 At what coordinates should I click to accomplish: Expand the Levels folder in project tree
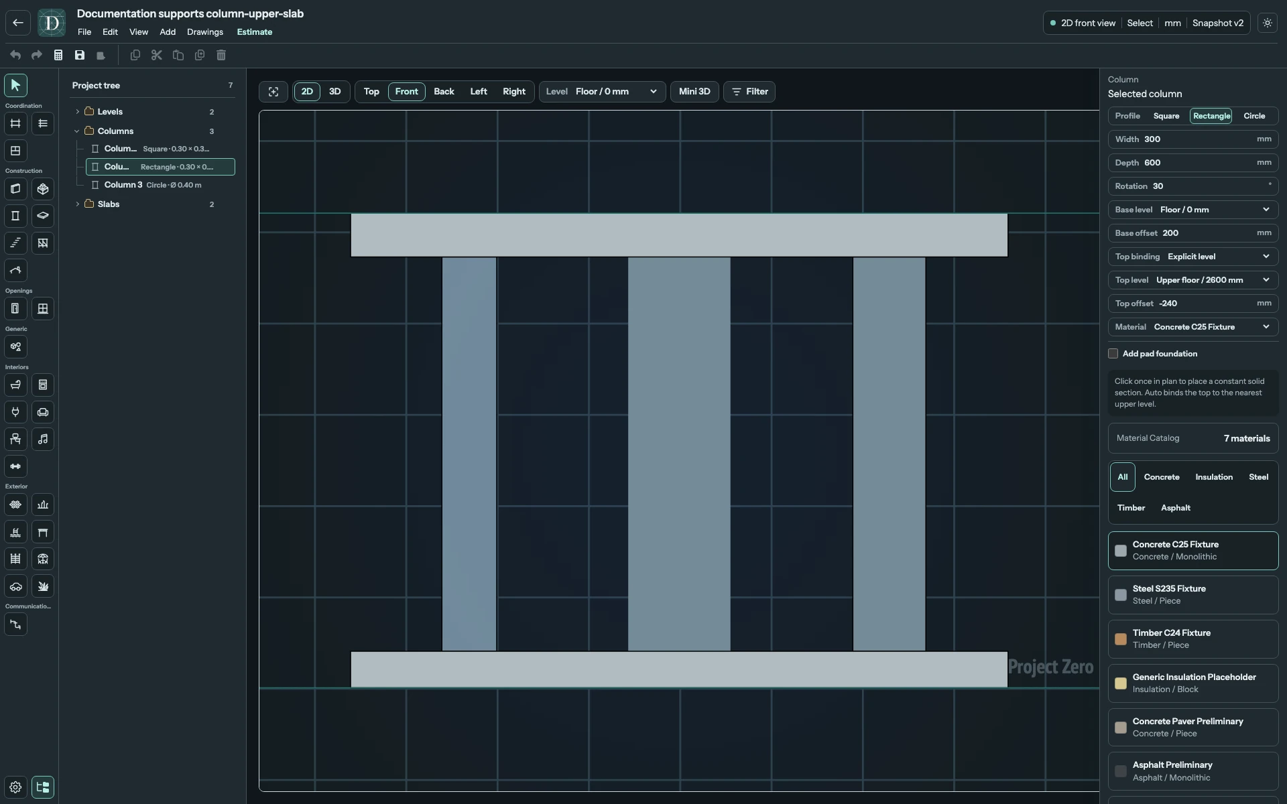pos(77,112)
